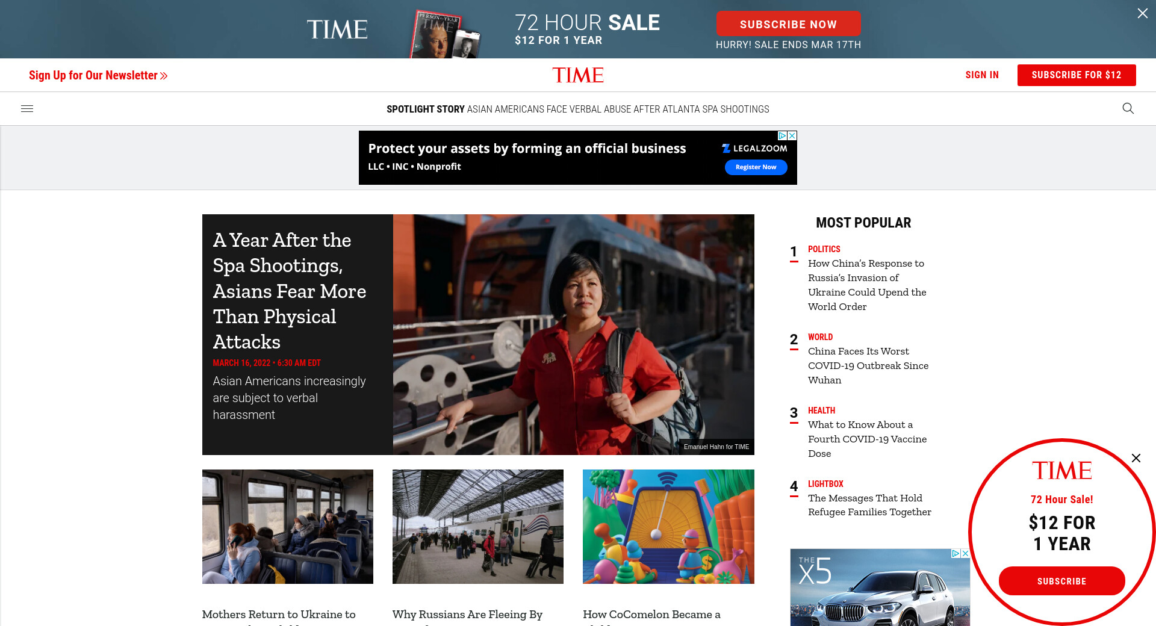Open the LIGHTBOX category label
The width and height of the screenshot is (1156, 626).
825,484
